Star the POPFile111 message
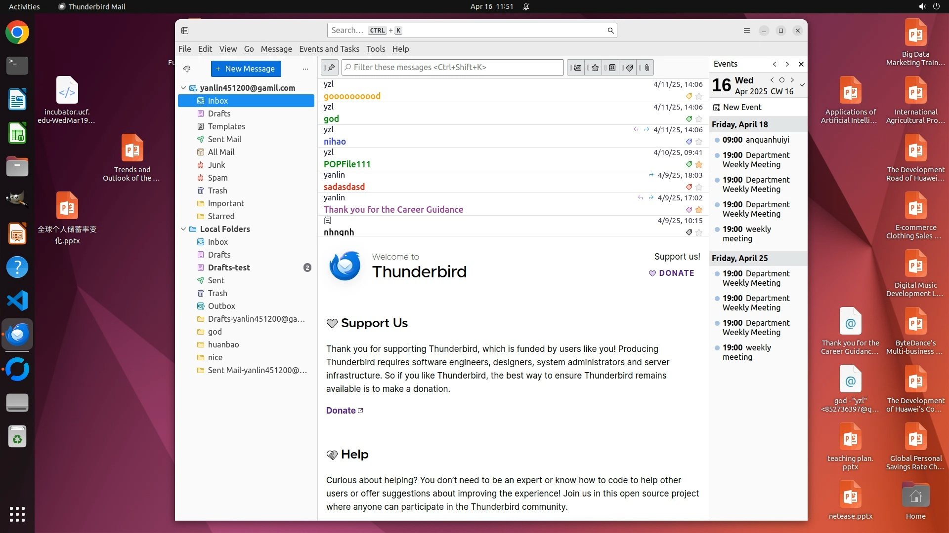This screenshot has width=949, height=533. click(x=699, y=164)
